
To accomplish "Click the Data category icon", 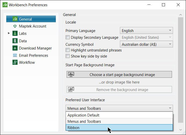I will [15, 41].
